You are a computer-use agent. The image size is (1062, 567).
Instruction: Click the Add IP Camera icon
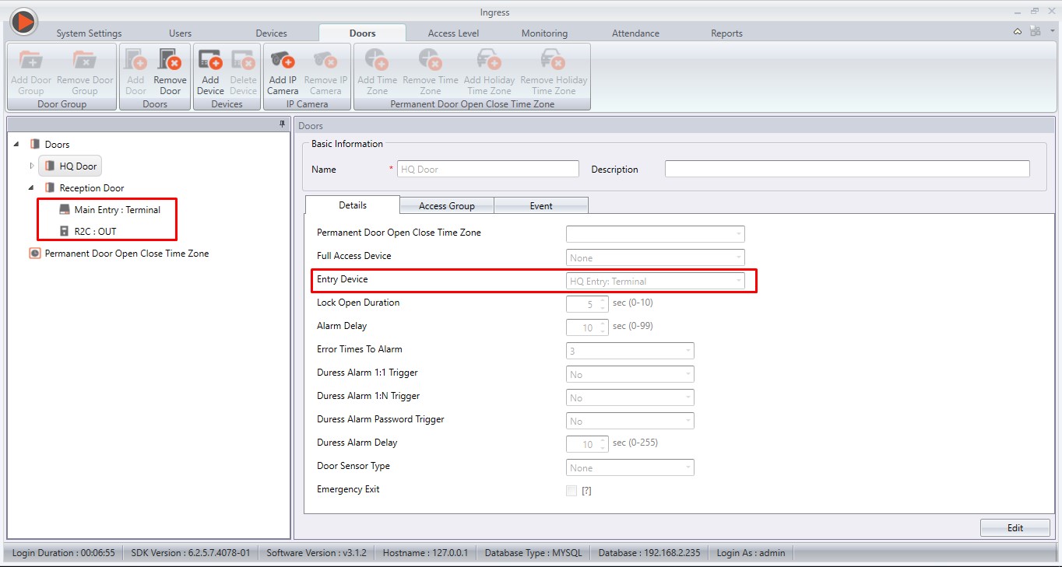[x=283, y=60]
